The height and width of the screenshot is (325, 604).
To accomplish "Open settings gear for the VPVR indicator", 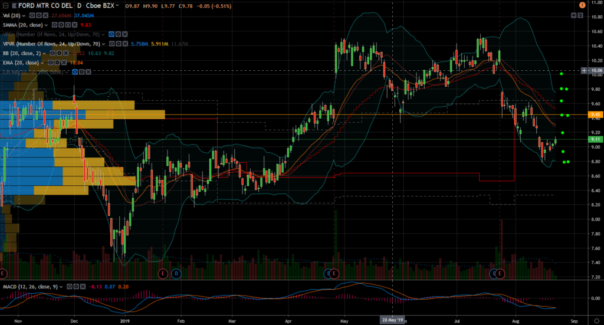I will (x=119, y=44).
